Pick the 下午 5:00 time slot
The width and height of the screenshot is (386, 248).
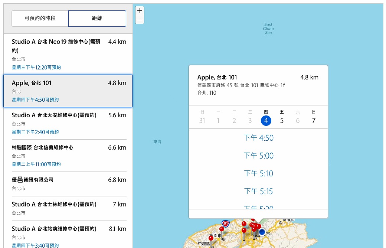tap(258, 156)
